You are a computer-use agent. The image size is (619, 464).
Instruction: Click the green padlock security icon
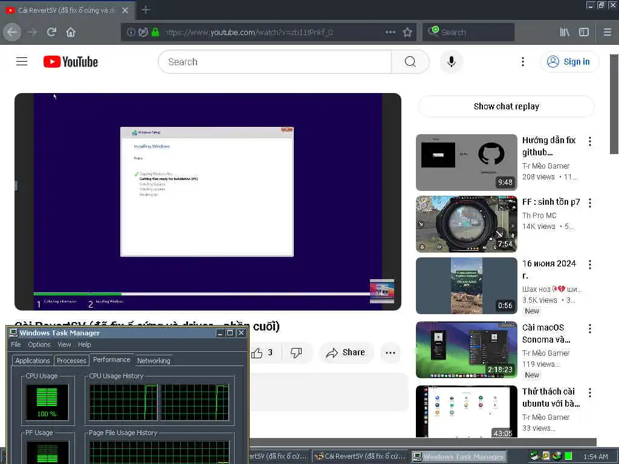pyautogui.click(x=155, y=33)
